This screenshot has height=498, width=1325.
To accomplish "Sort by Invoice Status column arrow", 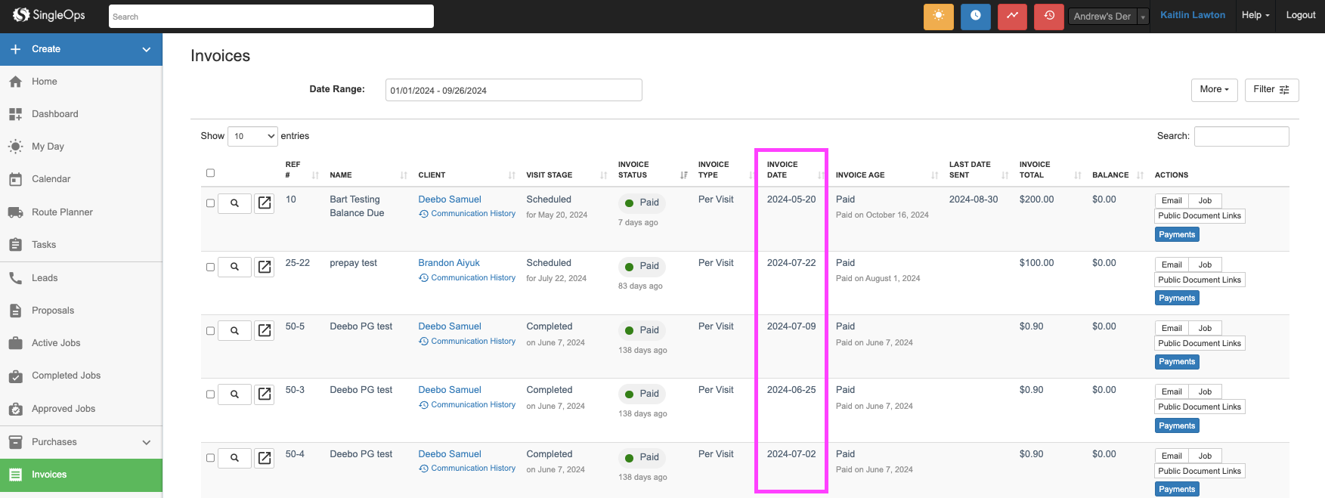I will click(683, 175).
